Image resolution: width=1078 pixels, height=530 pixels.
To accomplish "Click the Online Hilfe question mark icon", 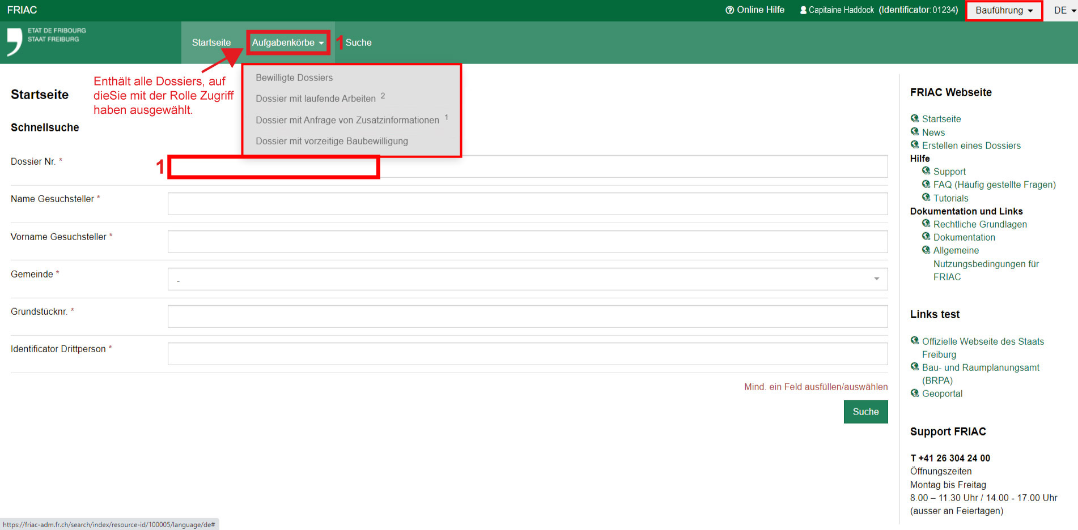I will pyautogui.click(x=729, y=10).
